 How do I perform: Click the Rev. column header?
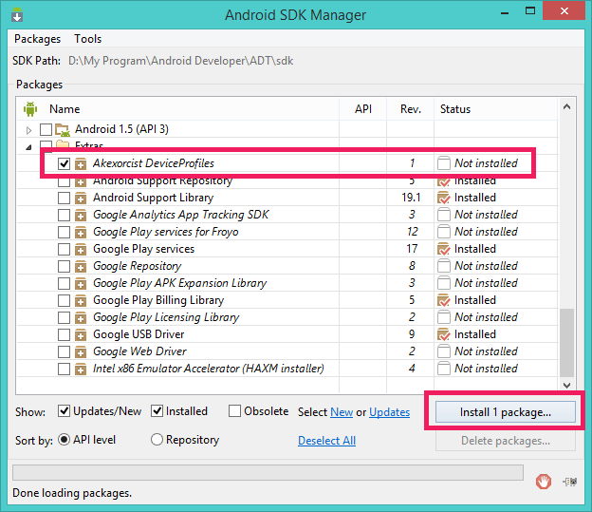pos(411,109)
